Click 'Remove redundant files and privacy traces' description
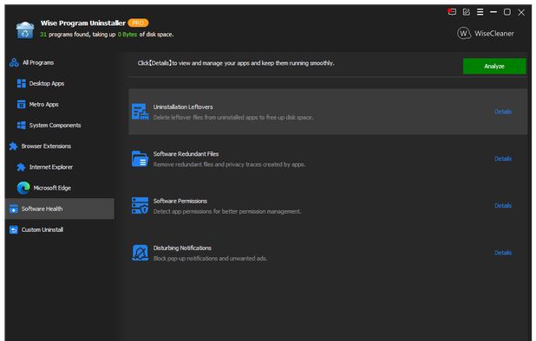This screenshot has width=536, height=341. click(229, 164)
